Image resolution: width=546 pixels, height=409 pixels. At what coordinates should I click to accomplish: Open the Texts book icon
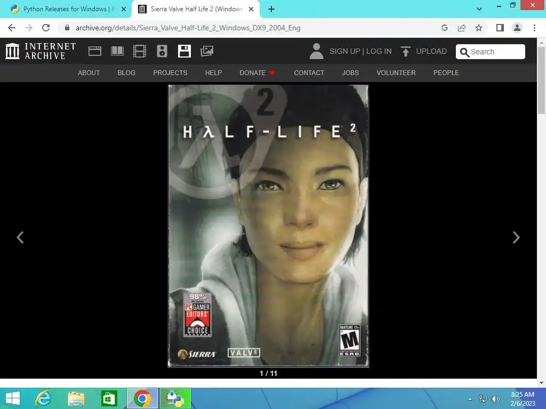[117, 51]
